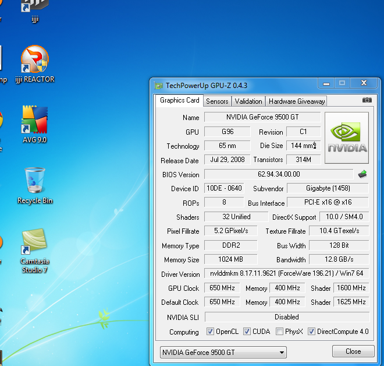Open Camtasia Studio 7 shortcut
Screen dimensions: 384x366
(x=34, y=251)
